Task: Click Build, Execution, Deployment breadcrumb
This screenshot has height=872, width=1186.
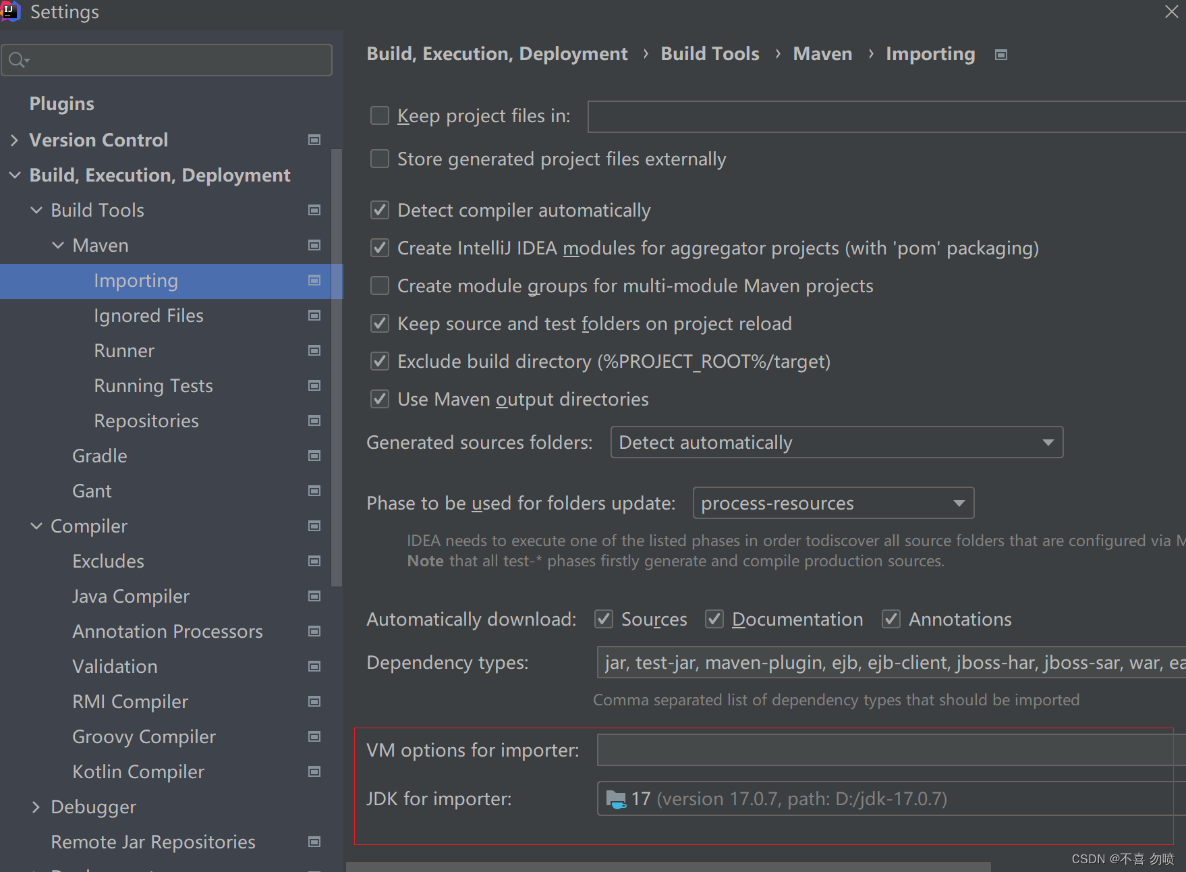Action: tap(497, 53)
